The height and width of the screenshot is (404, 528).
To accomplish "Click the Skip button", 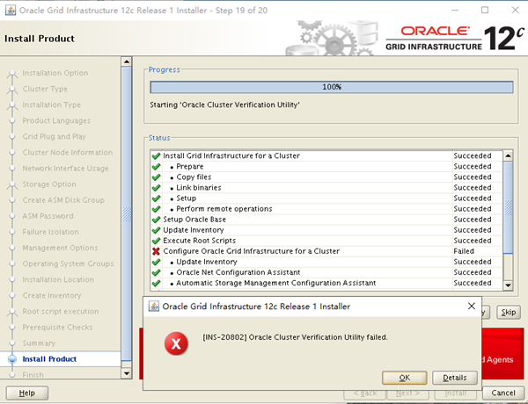I will point(508,313).
